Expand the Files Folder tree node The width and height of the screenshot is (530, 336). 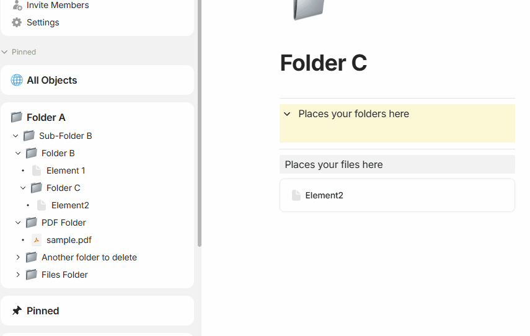pos(18,275)
